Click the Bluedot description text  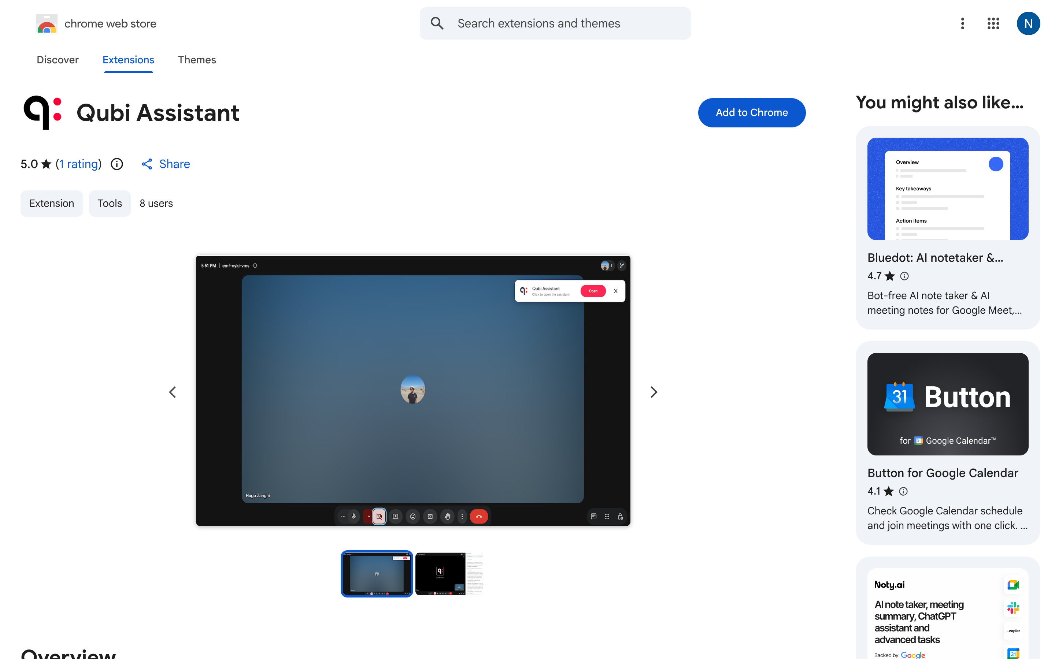coord(944,303)
